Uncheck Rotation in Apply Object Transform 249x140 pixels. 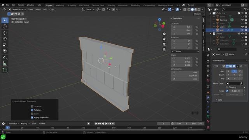(32, 110)
